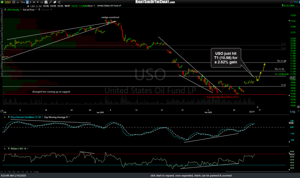Click the green plus add-symbol icon
The image size is (300, 178).
point(2,2)
